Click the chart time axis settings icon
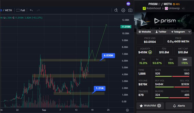The height and width of the screenshot is (113, 194). pos(127,110)
